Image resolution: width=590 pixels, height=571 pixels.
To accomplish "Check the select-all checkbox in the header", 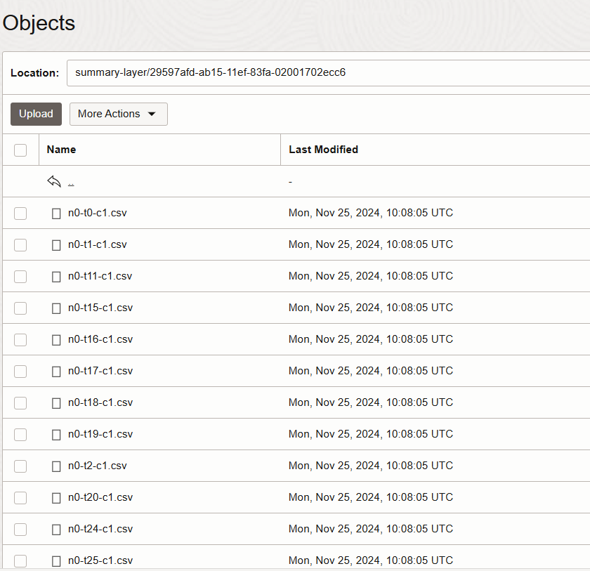I will [x=20, y=150].
